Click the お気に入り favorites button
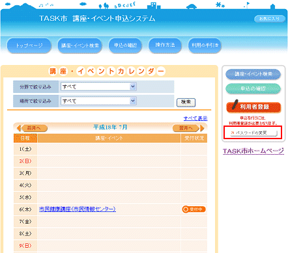 pyautogui.click(x=270, y=19)
